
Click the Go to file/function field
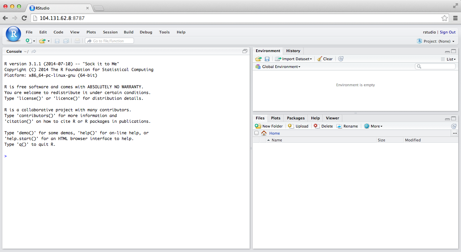pos(109,41)
